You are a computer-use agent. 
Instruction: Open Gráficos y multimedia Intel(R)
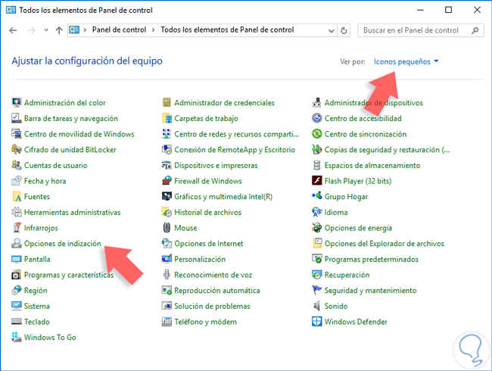coord(223,197)
